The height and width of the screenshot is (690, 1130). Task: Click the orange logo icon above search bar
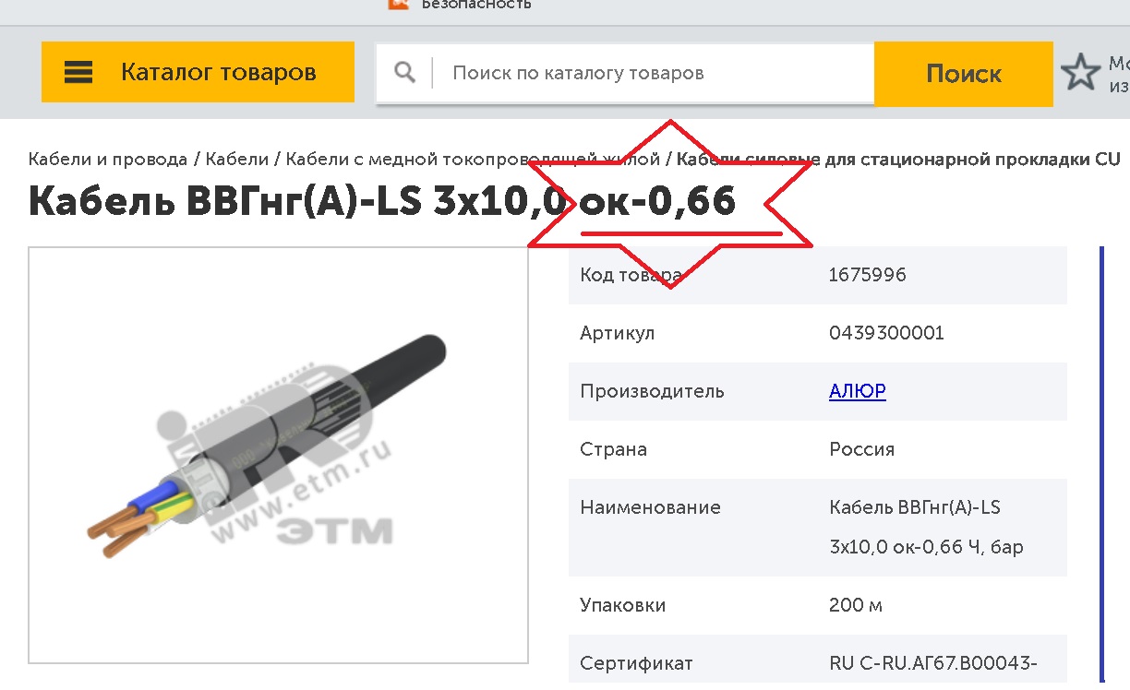(398, 4)
